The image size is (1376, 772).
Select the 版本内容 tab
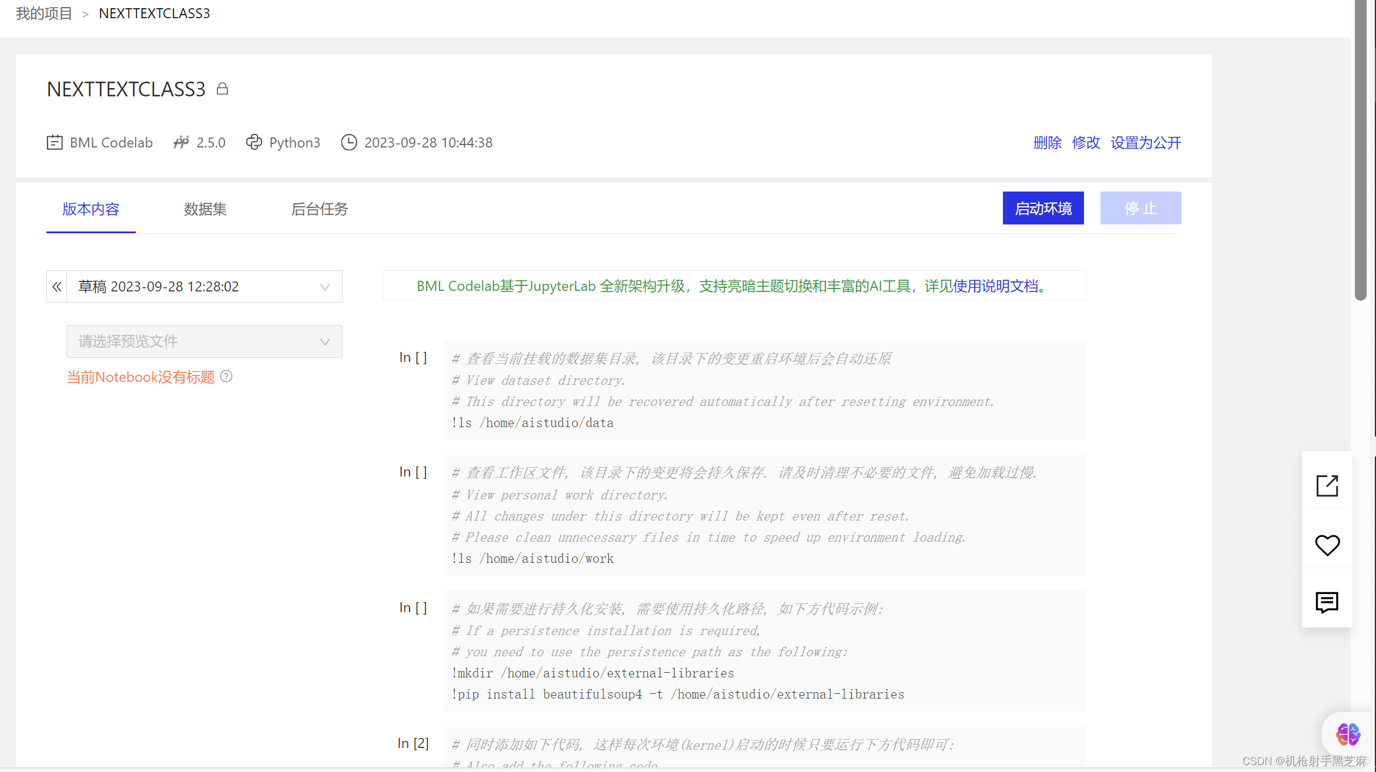pos(91,209)
